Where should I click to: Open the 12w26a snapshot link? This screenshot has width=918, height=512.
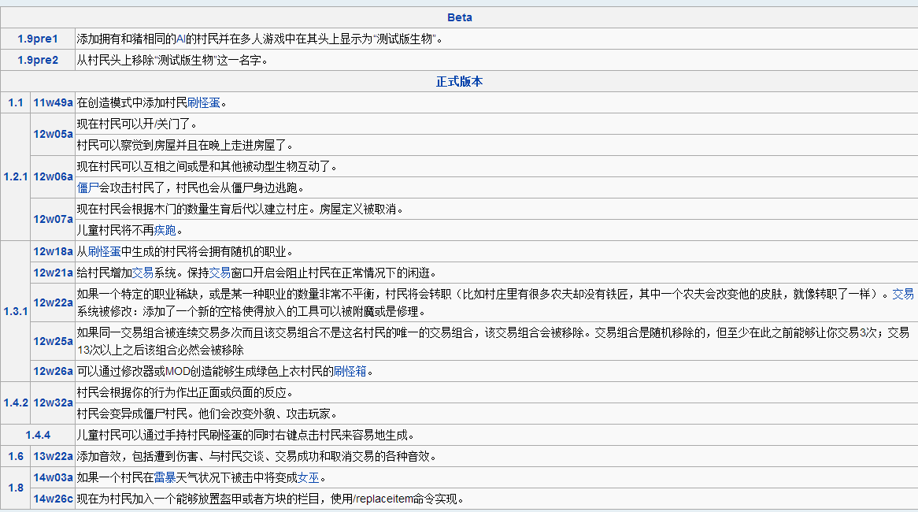coord(53,371)
